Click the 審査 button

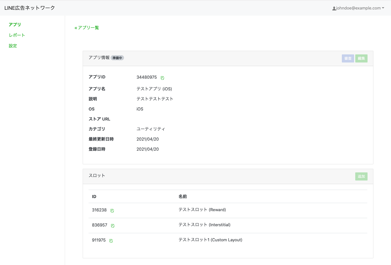tap(348, 58)
